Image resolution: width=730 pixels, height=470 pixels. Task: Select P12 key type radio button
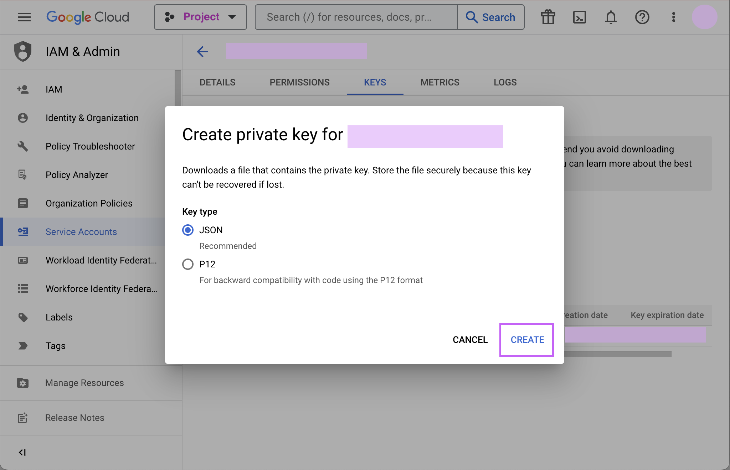188,264
